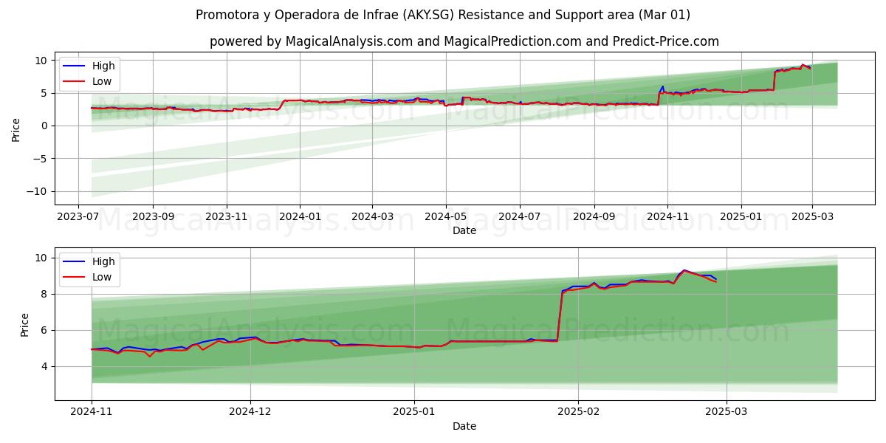
Task: Click the top chart '2023-07' date label
Action: pyautogui.click(x=79, y=216)
